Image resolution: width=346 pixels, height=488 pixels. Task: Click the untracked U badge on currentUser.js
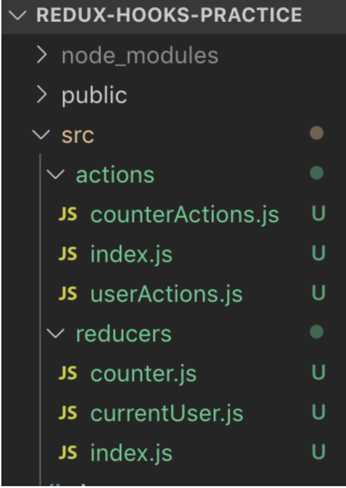[x=318, y=413]
